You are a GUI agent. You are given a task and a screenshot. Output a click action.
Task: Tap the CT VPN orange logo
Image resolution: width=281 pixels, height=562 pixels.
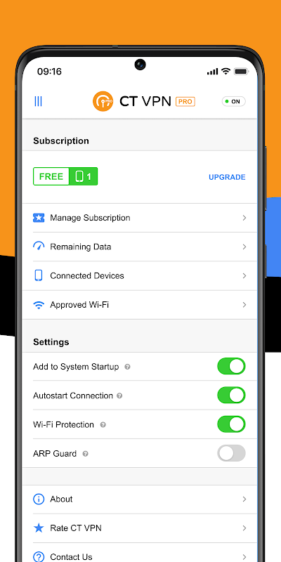pyautogui.click(x=103, y=101)
